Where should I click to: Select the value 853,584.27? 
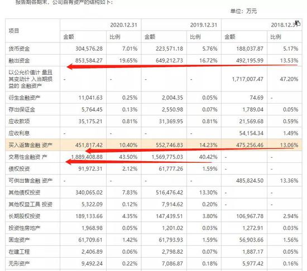[89, 61]
